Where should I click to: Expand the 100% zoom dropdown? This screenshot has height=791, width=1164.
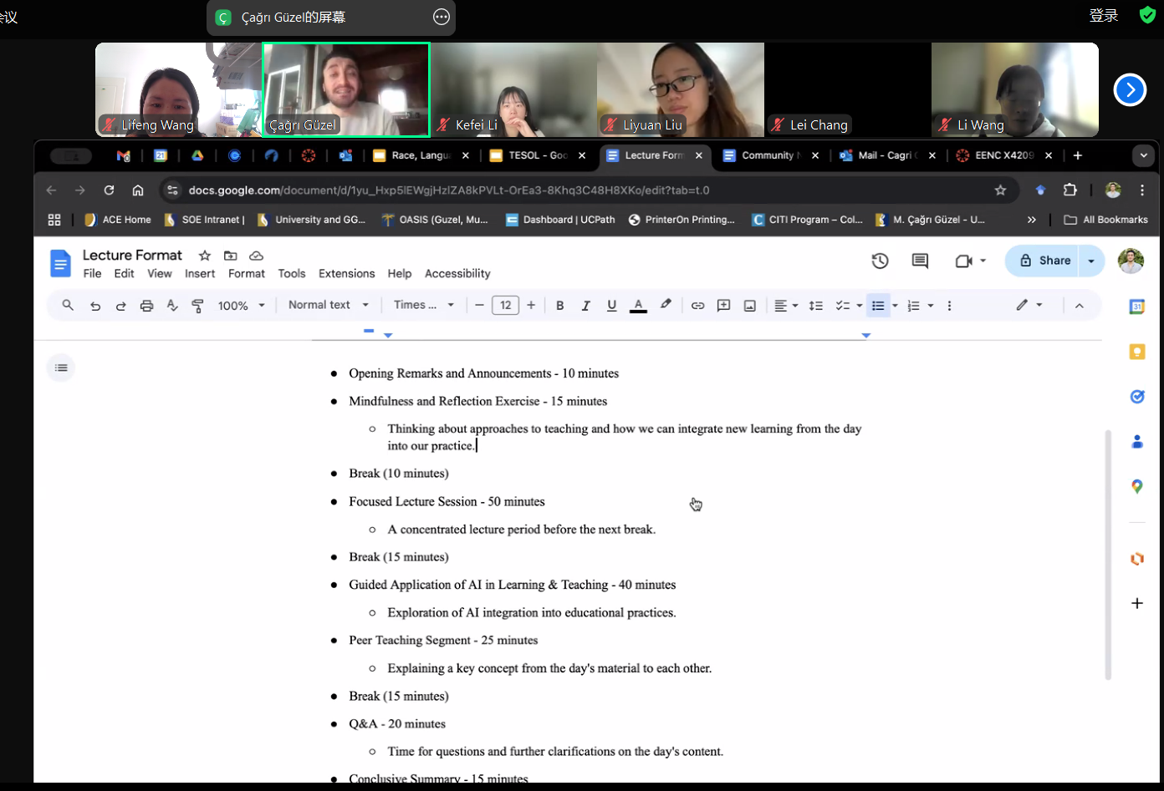point(241,306)
